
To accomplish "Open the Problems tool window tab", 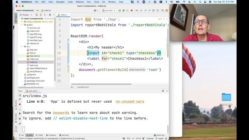I will point(51,135).
